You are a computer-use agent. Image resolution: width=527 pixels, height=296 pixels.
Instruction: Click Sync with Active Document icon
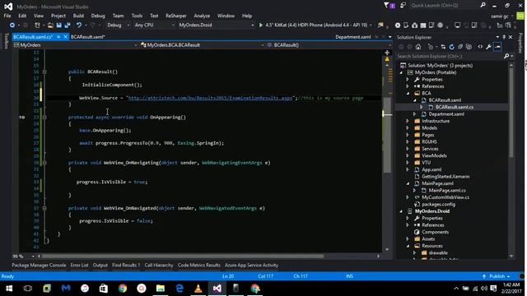pos(443,47)
